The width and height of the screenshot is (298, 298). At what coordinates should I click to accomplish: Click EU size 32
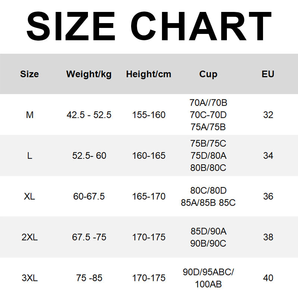pyautogui.click(x=268, y=115)
